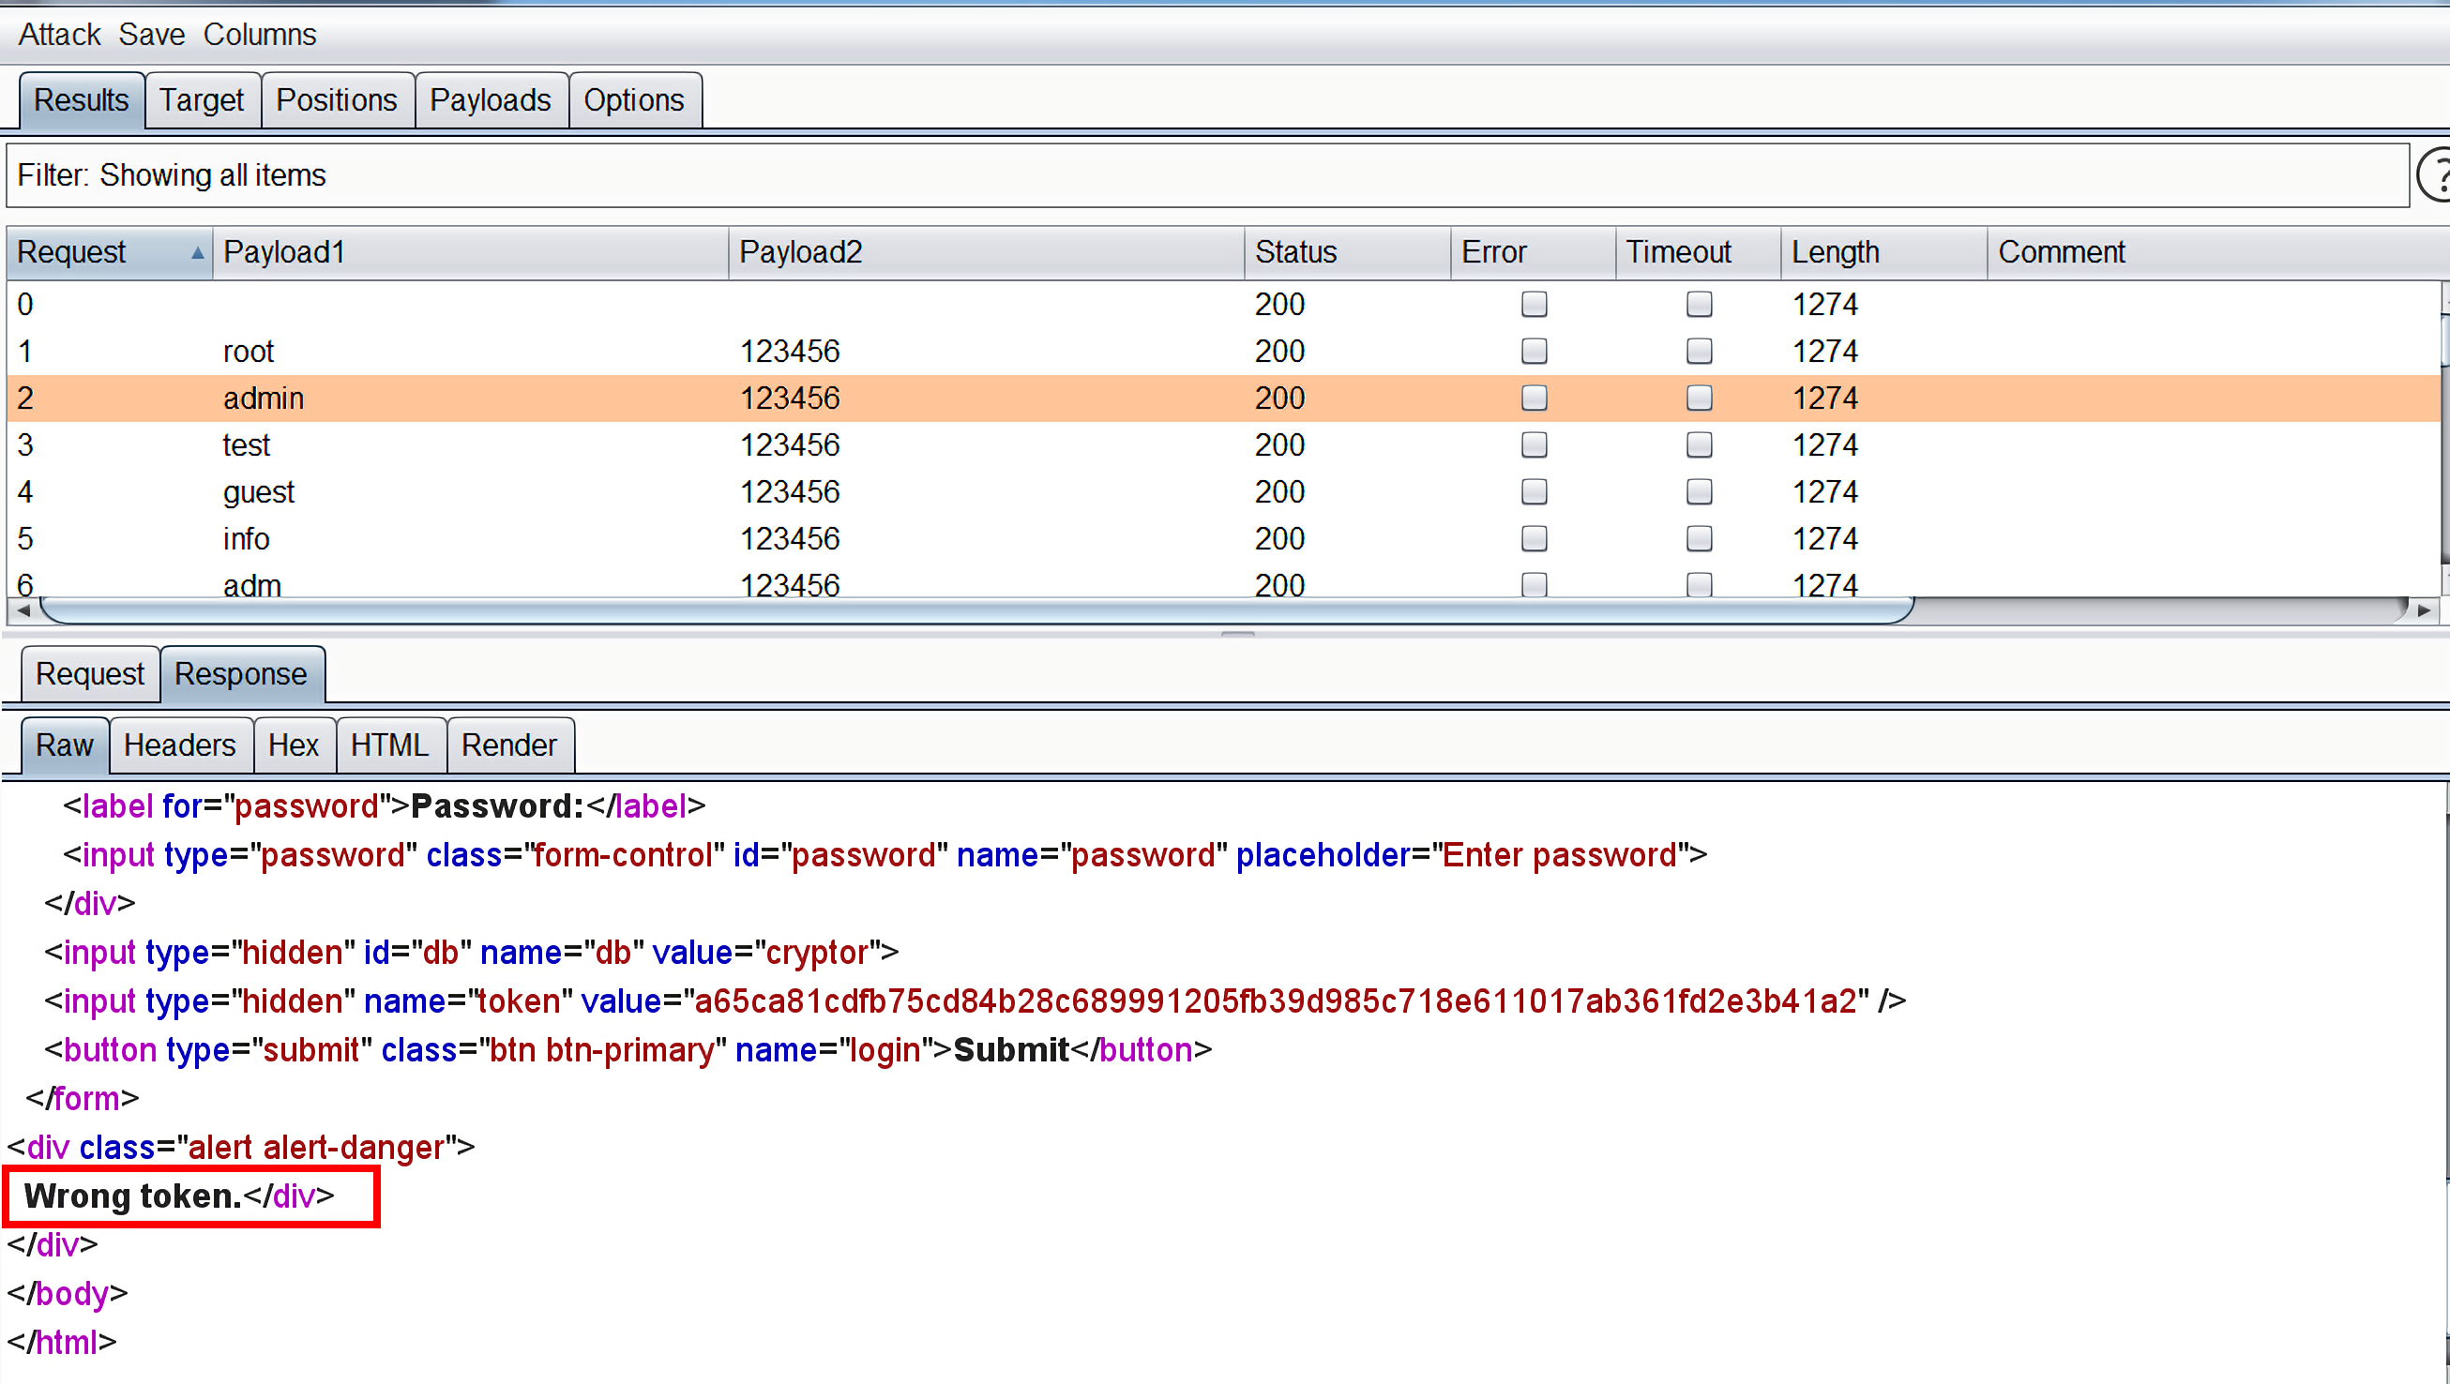Screen dimensions: 2450x1384
Task: Click the 'Wrong token.' message text
Action: click(x=133, y=1196)
